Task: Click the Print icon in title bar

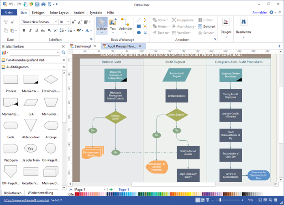Action: (x=43, y=4)
